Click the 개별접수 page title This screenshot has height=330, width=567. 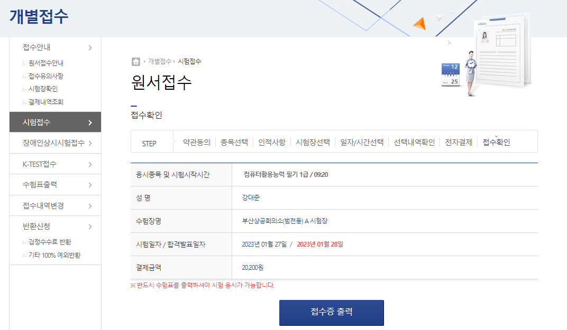point(39,16)
